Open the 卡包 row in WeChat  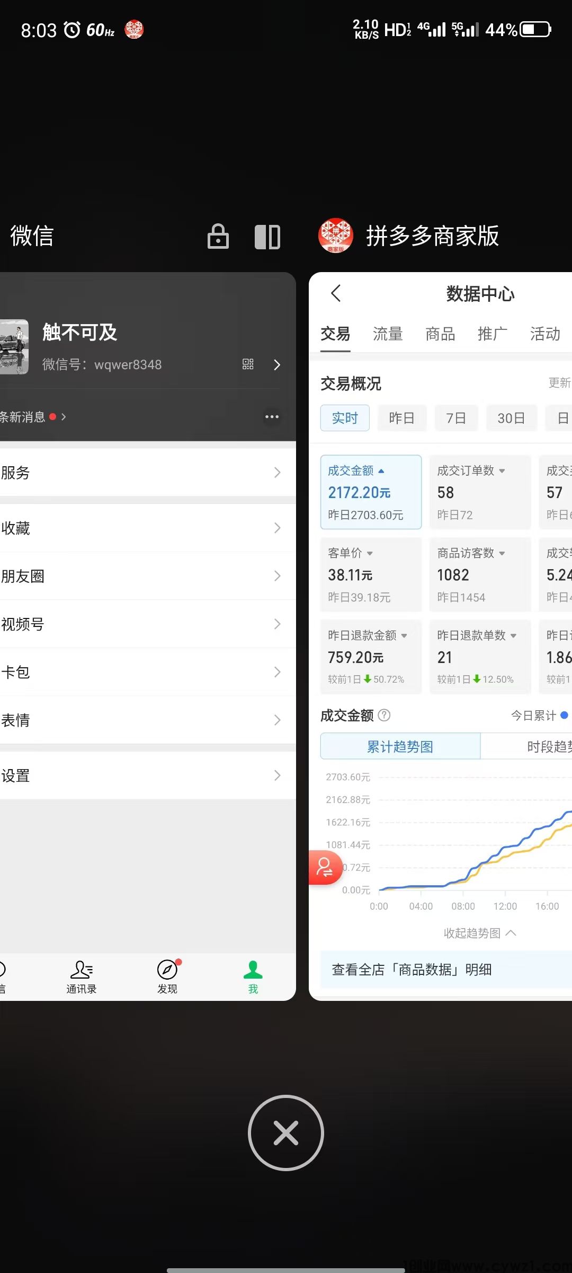click(x=148, y=672)
